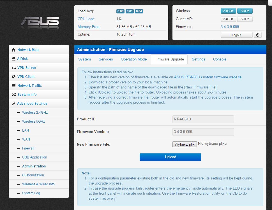Click the Network Map home icon
The width and height of the screenshot is (272, 210).
(13, 50)
